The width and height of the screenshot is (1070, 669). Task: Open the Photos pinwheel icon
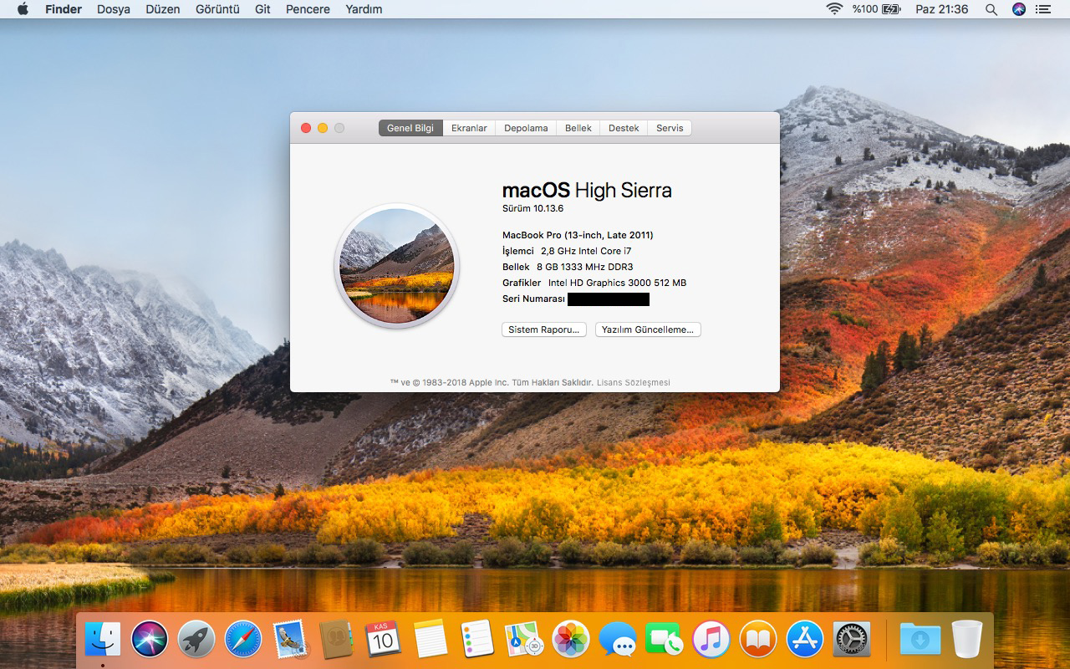[571, 640]
